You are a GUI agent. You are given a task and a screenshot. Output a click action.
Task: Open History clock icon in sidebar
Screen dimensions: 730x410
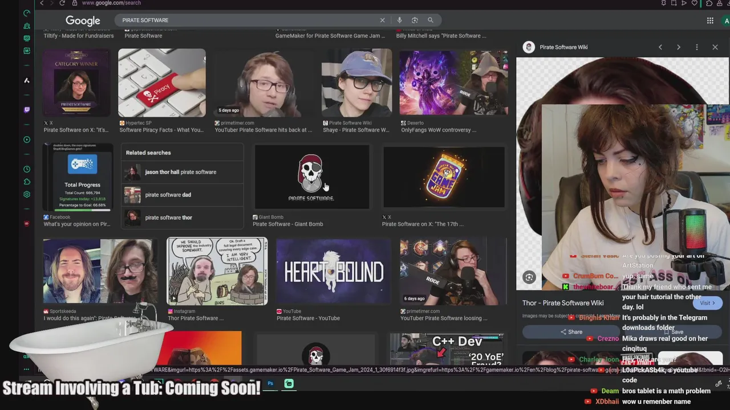coord(27,169)
